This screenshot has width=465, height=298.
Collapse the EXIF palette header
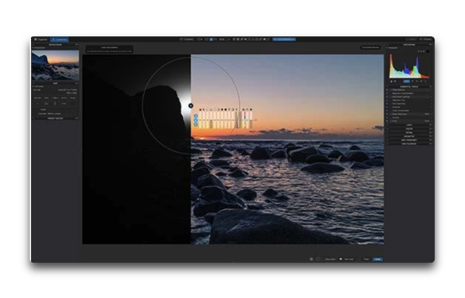click(x=55, y=83)
